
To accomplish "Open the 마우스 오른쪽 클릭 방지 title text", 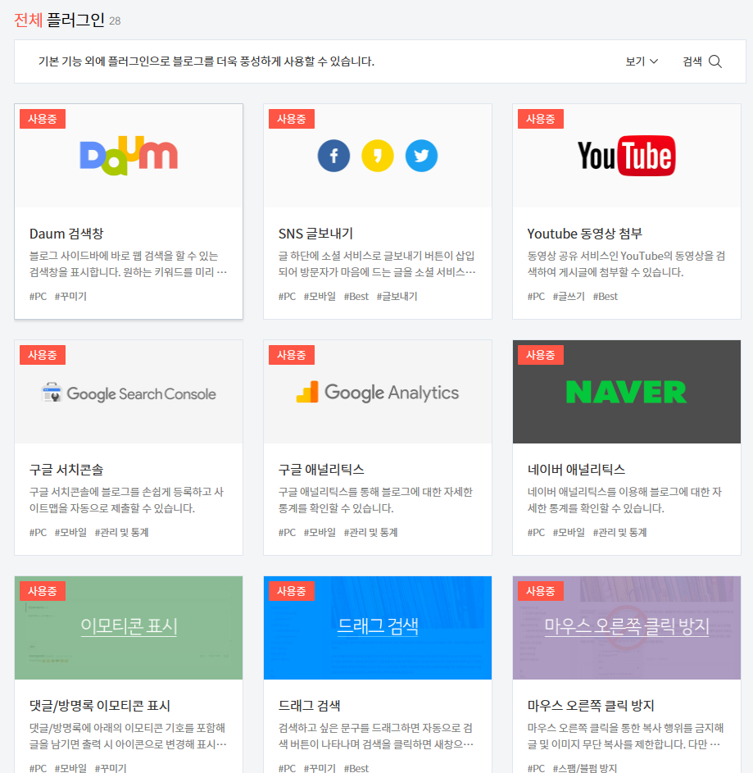I will [x=591, y=706].
